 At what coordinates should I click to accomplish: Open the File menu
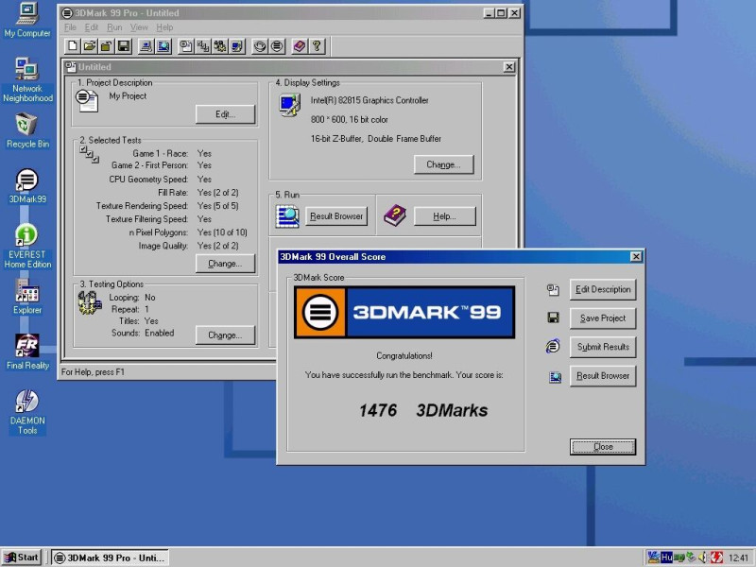70,27
